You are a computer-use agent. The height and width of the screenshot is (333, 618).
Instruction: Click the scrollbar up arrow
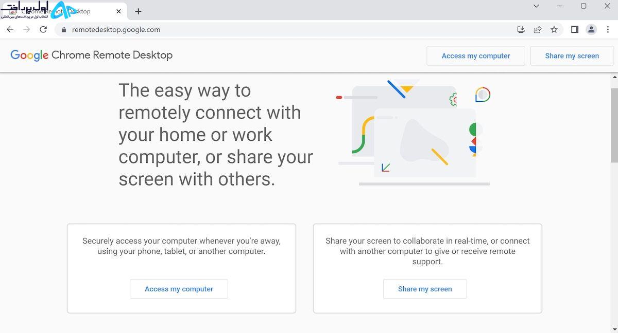pyautogui.click(x=614, y=77)
